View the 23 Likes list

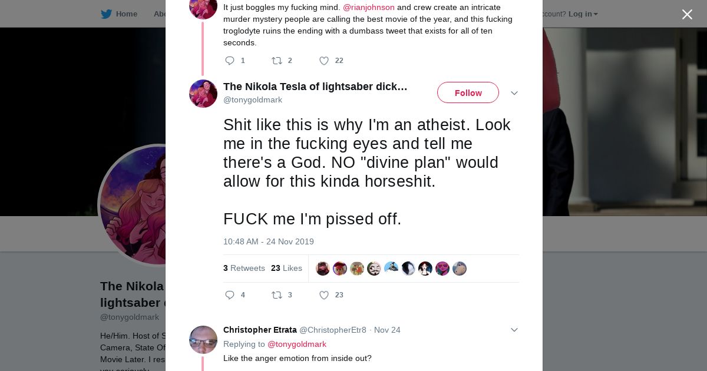(286, 268)
